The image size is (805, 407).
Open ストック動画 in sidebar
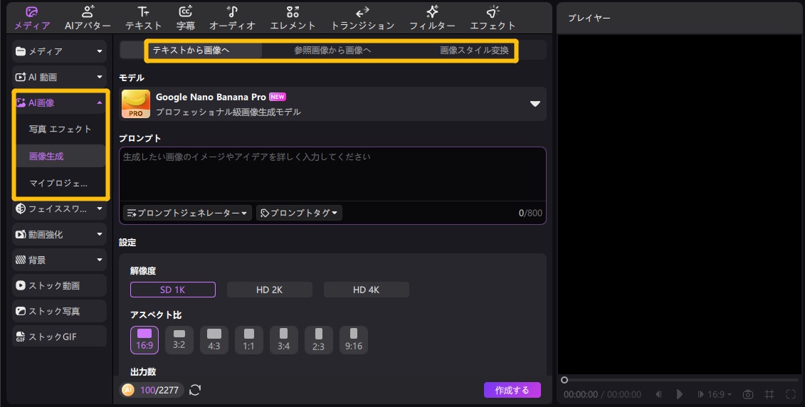(x=60, y=285)
